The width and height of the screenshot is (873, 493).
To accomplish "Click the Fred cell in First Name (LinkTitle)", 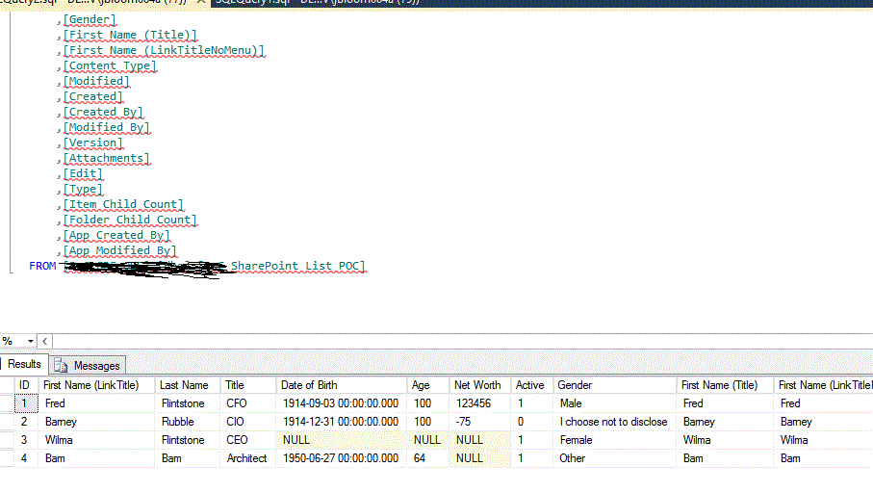I will (x=96, y=403).
